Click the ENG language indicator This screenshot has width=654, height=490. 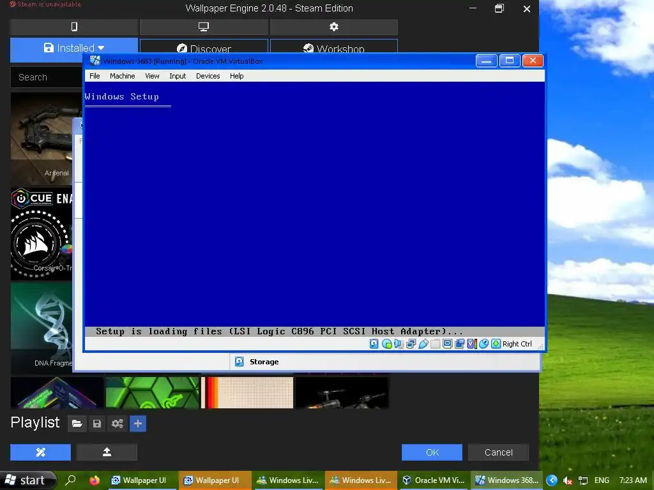coord(602,480)
